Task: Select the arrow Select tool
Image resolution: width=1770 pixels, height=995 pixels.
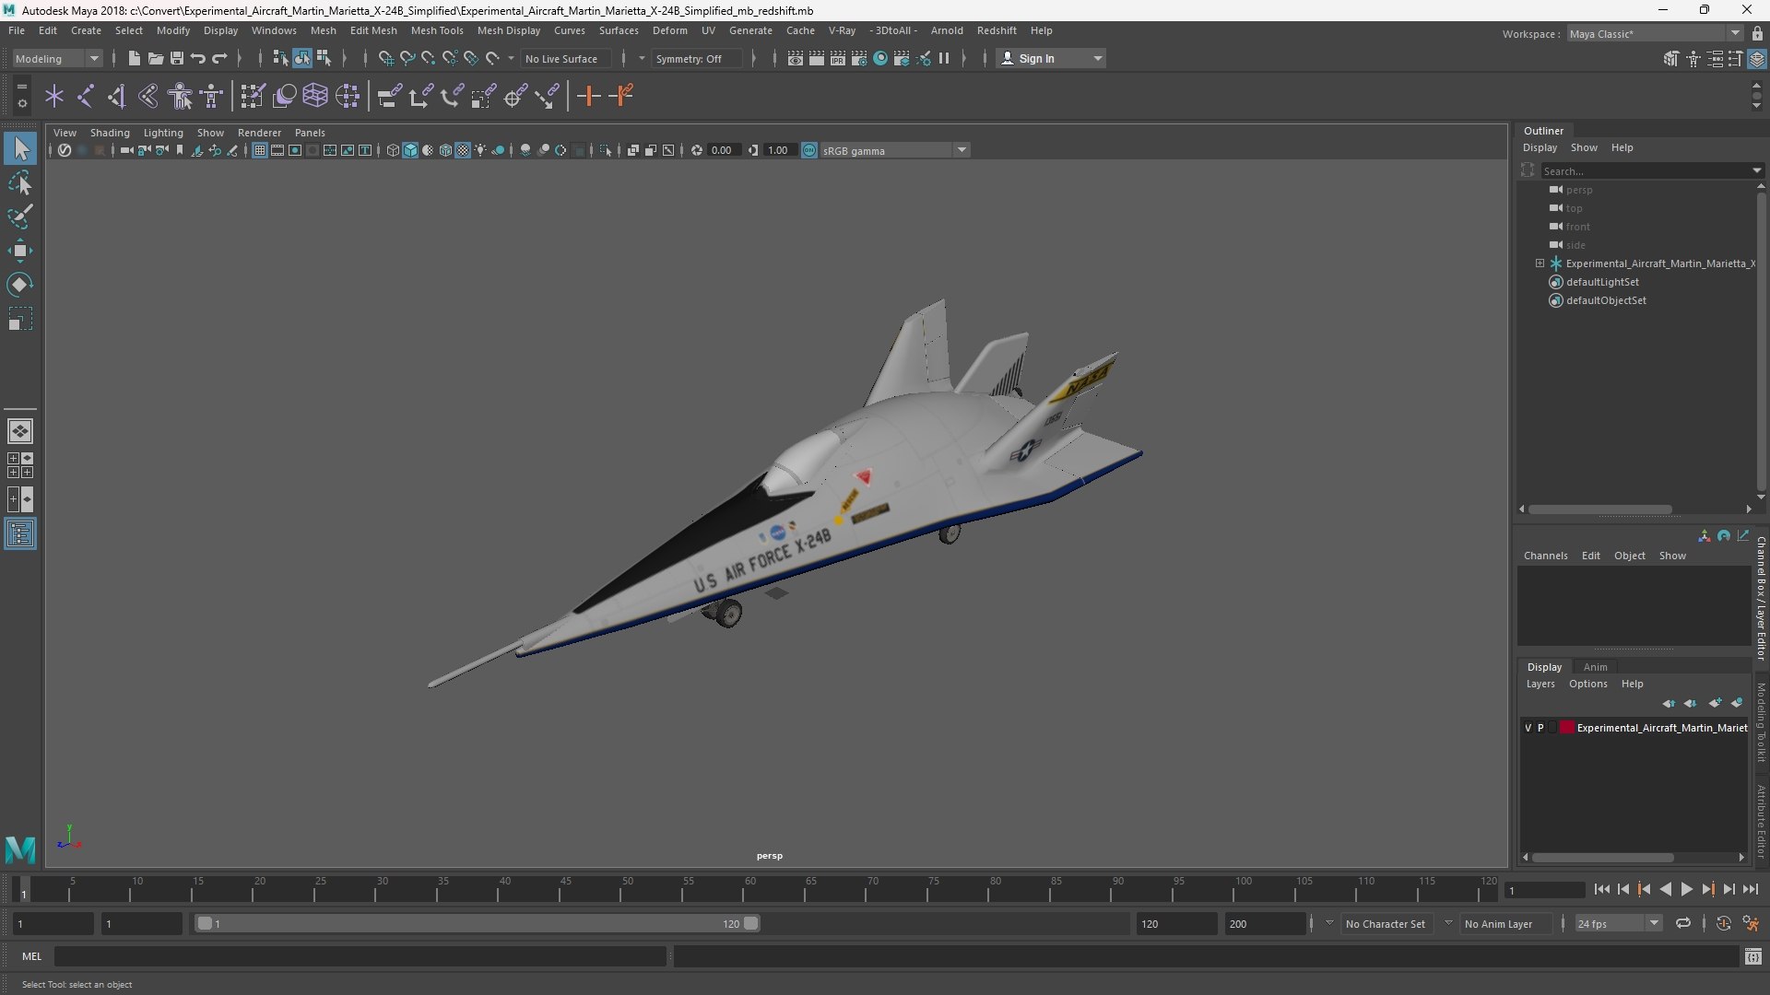Action: pos(20,149)
